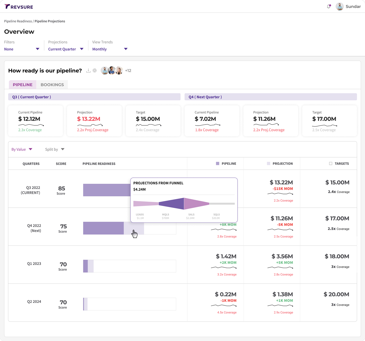
Task: Click the $3.56M projection value
Action: (x=282, y=256)
